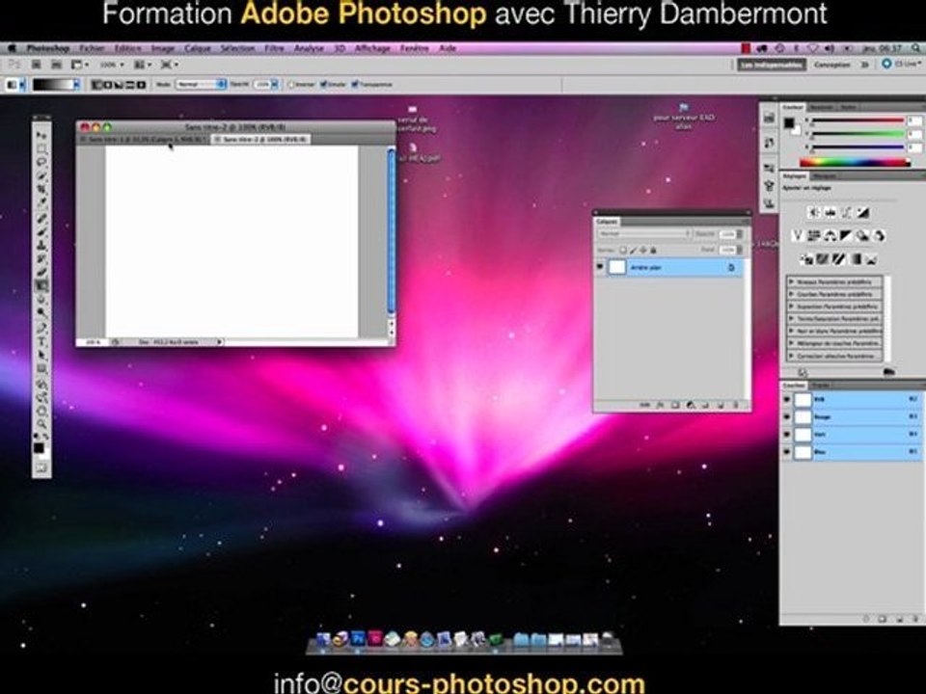Viewport: 926px width, 694px height.
Task: Open the Calque menu
Action: (x=197, y=48)
